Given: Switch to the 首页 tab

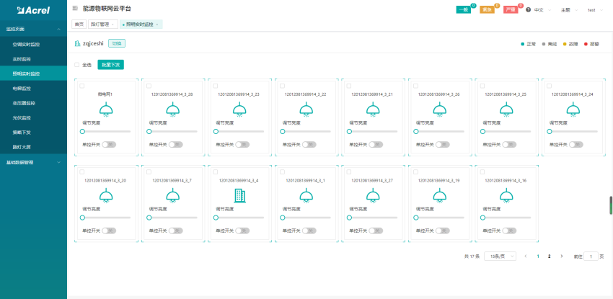Looking at the screenshot, I should tap(78, 24).
